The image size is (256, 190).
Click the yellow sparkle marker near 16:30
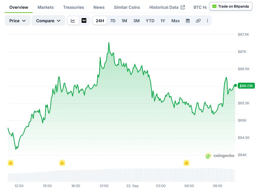coord(62,163)
